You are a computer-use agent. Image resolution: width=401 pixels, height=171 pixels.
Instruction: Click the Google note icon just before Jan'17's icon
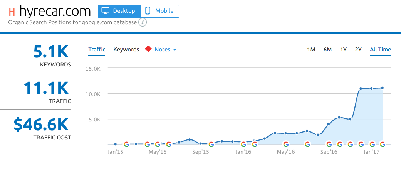[x=361, y=144]
